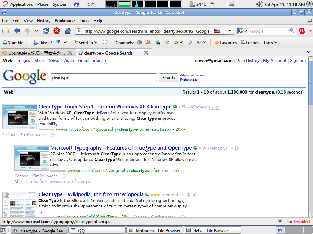
Task: Select the people channel icon
Action: (x=149, y=42)
